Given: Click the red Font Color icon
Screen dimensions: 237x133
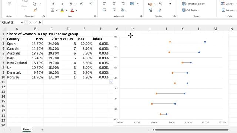Looking at the screenshot, I should click(x=72, y=10).
